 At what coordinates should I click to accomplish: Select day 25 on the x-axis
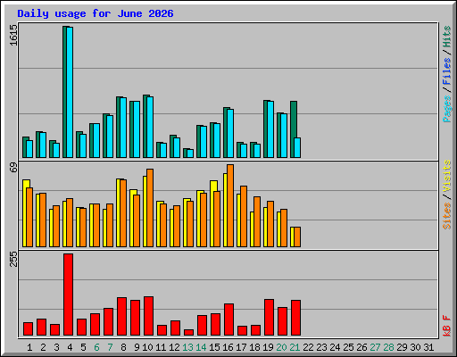348,347
